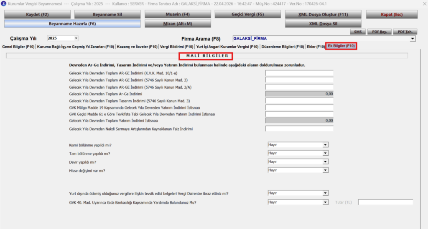Click GVK Mülga Madde 19 input field
This screenshot has height=229, width=428.
(299, 107)
